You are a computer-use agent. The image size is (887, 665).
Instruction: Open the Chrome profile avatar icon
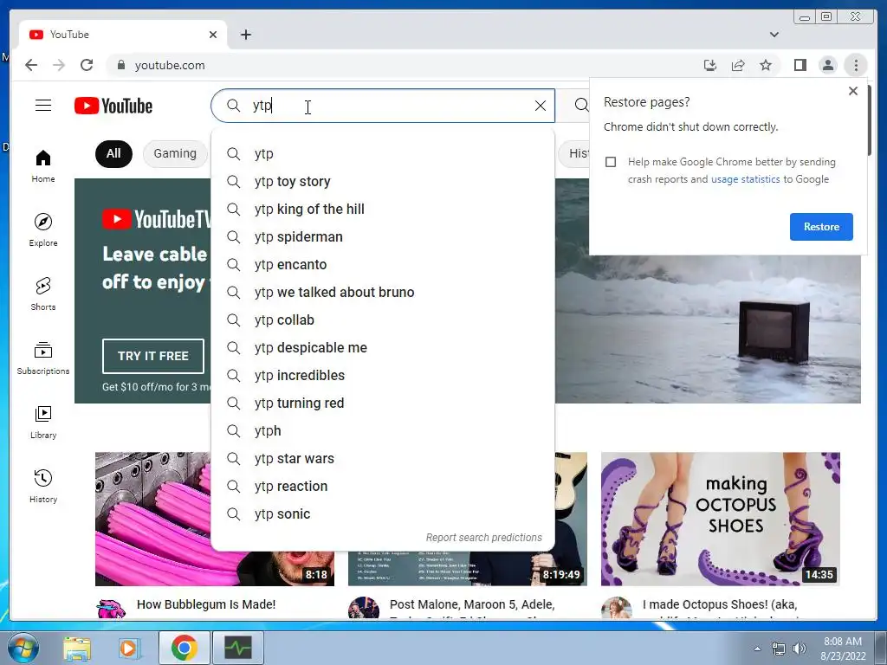827,65
